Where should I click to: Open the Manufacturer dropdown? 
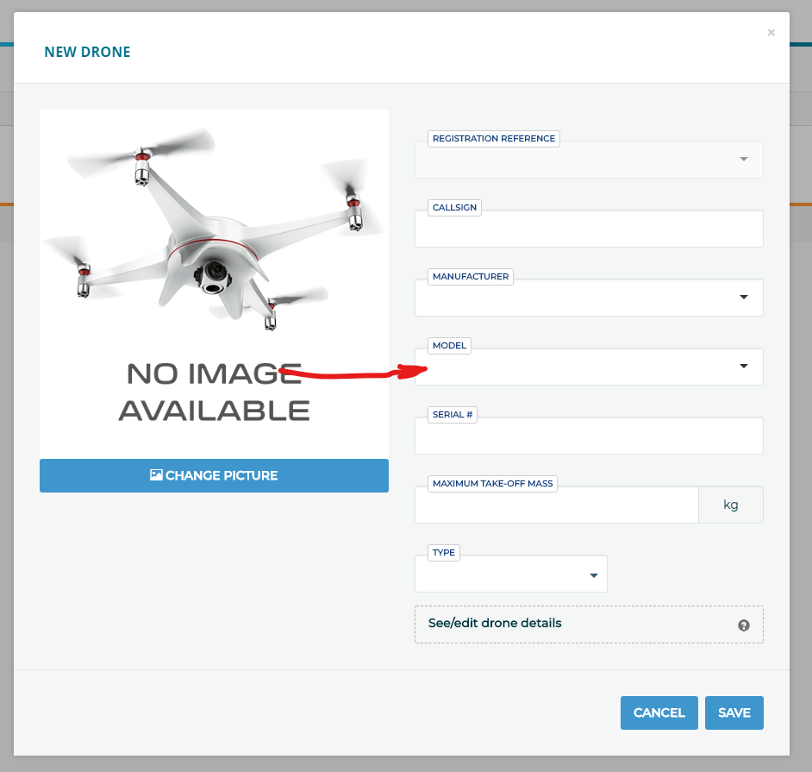click(x=589, y=298)
